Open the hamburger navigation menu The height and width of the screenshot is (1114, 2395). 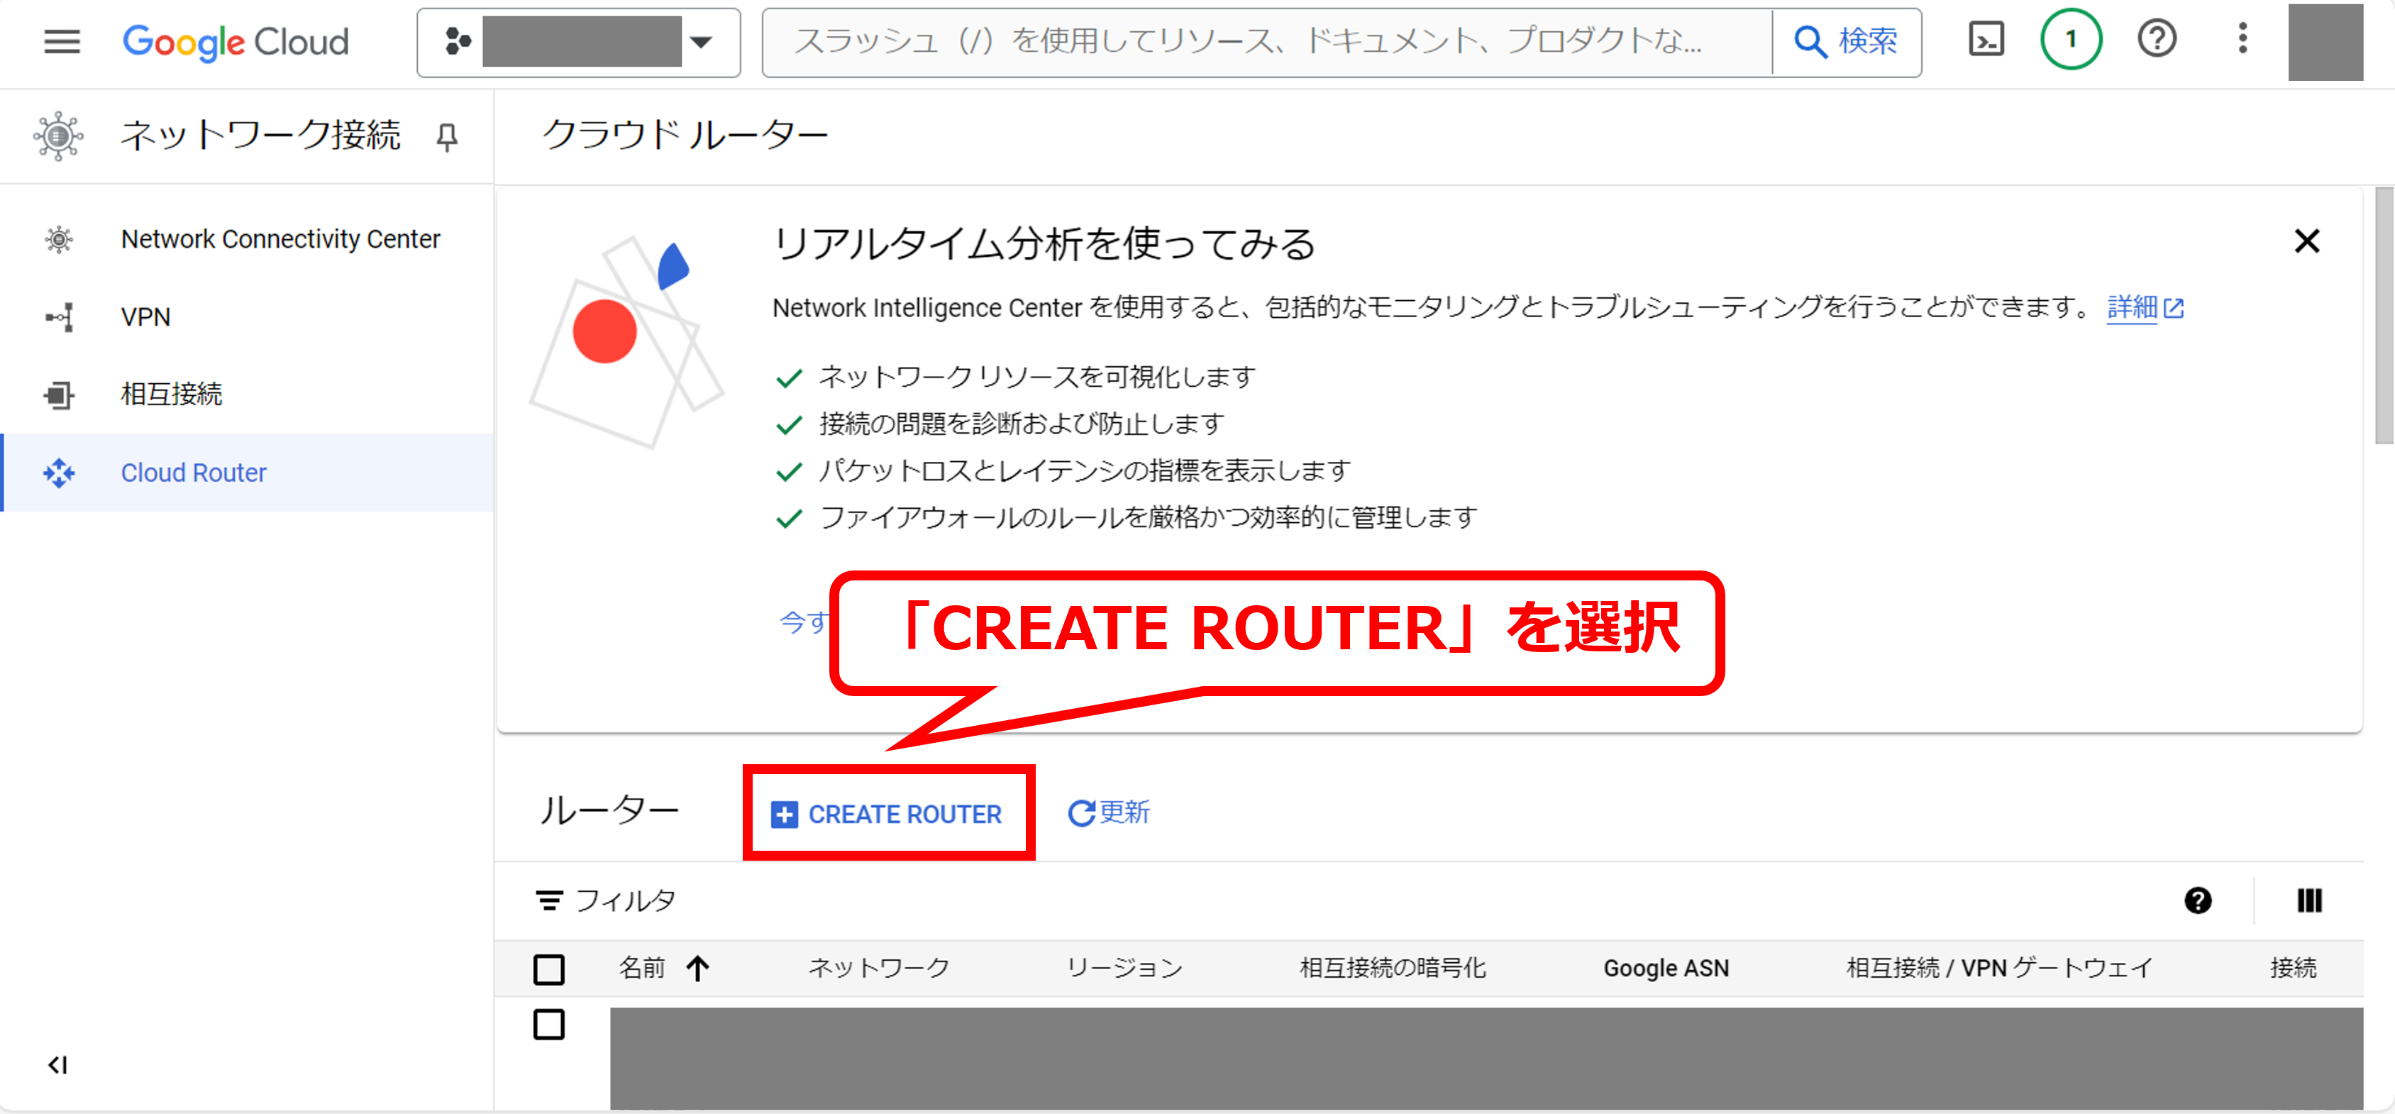tap(61, 42)
